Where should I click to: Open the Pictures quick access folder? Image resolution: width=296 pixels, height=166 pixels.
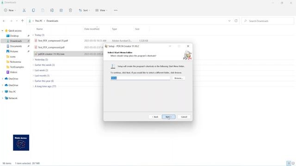(x=14, y=51)
